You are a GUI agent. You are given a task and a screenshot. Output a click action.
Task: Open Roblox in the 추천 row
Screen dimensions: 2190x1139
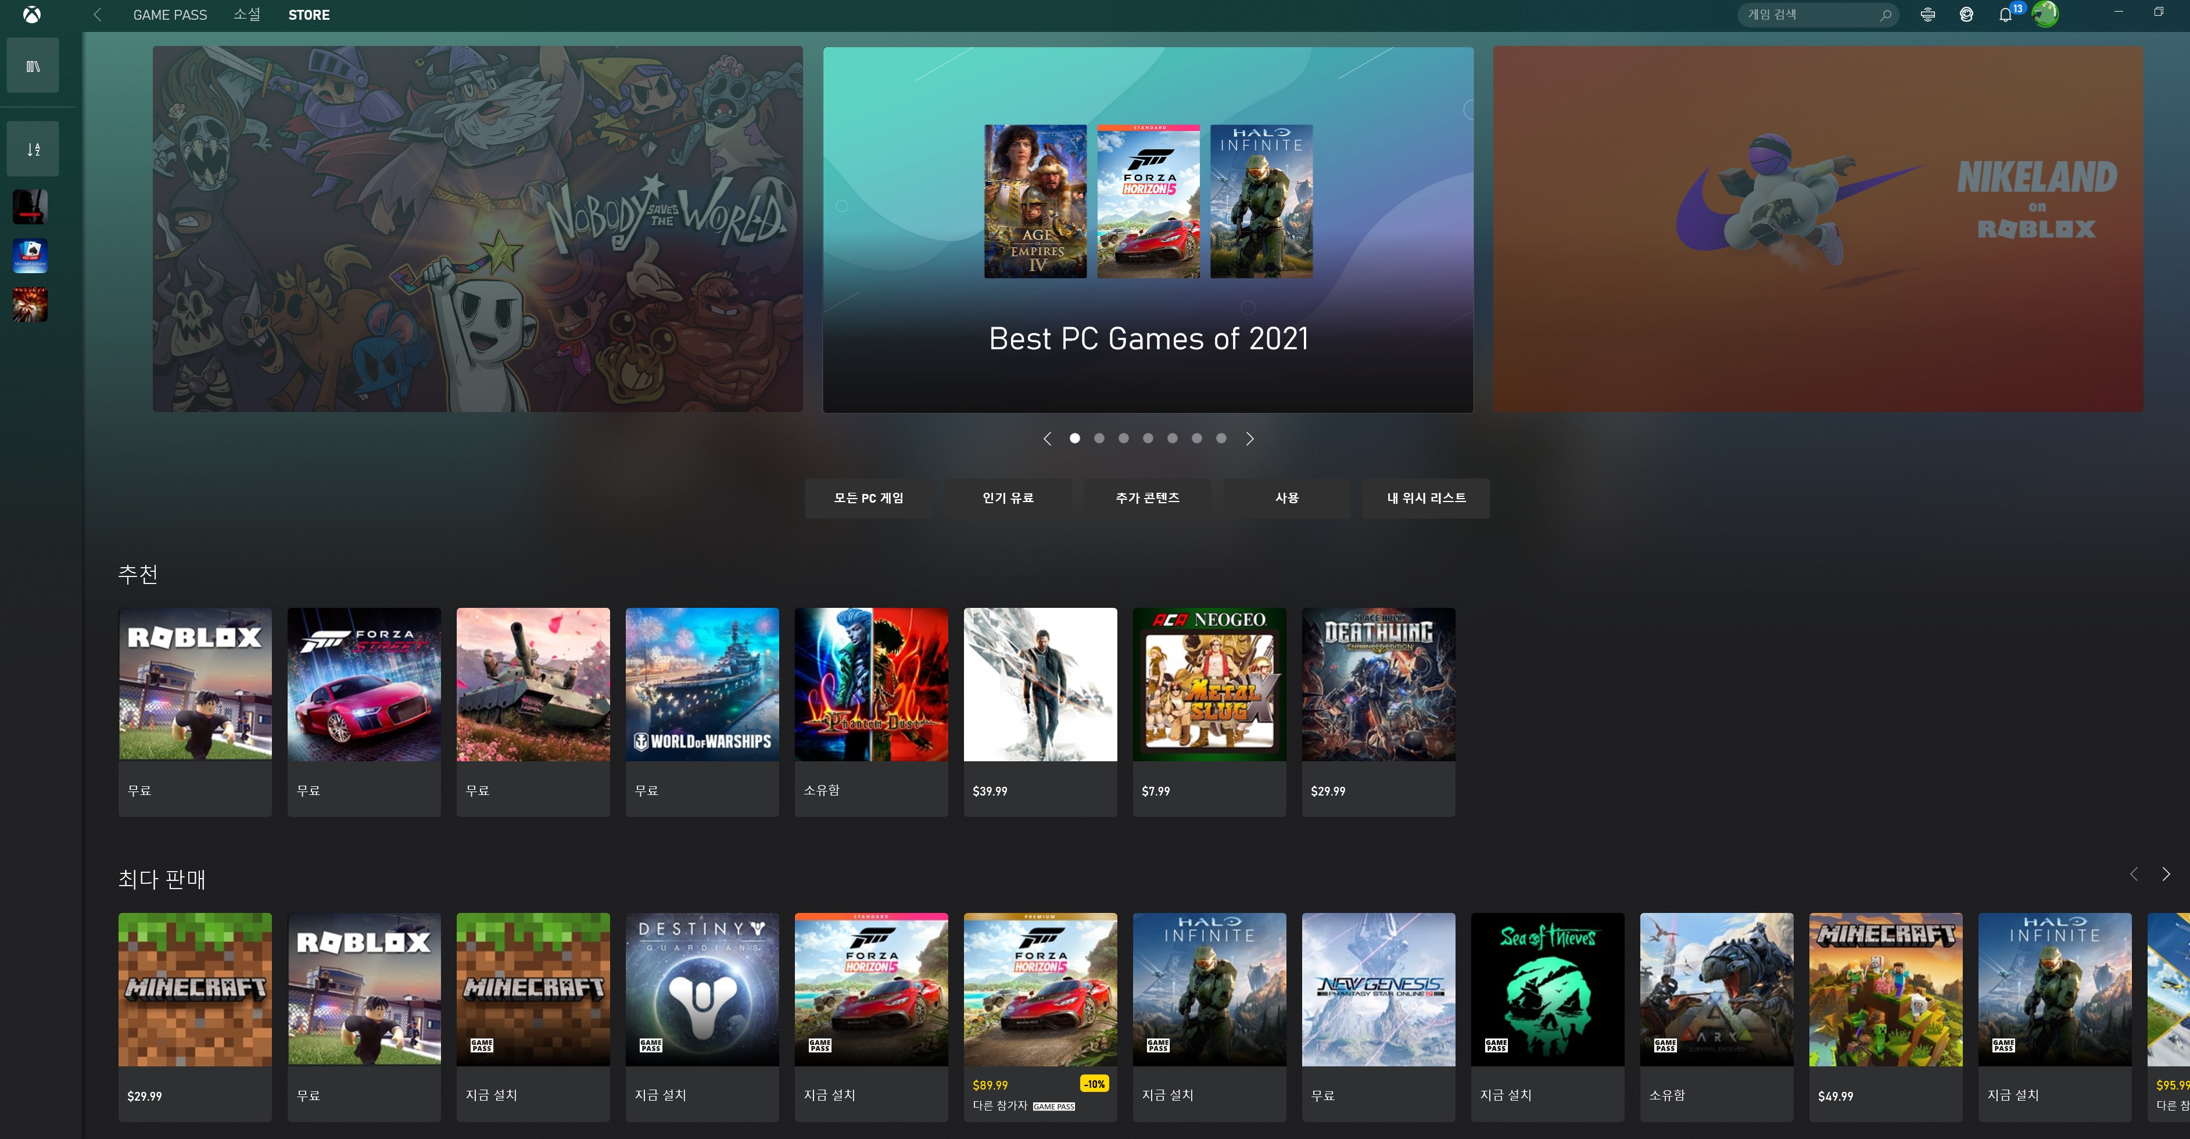[x=196, y=712]
